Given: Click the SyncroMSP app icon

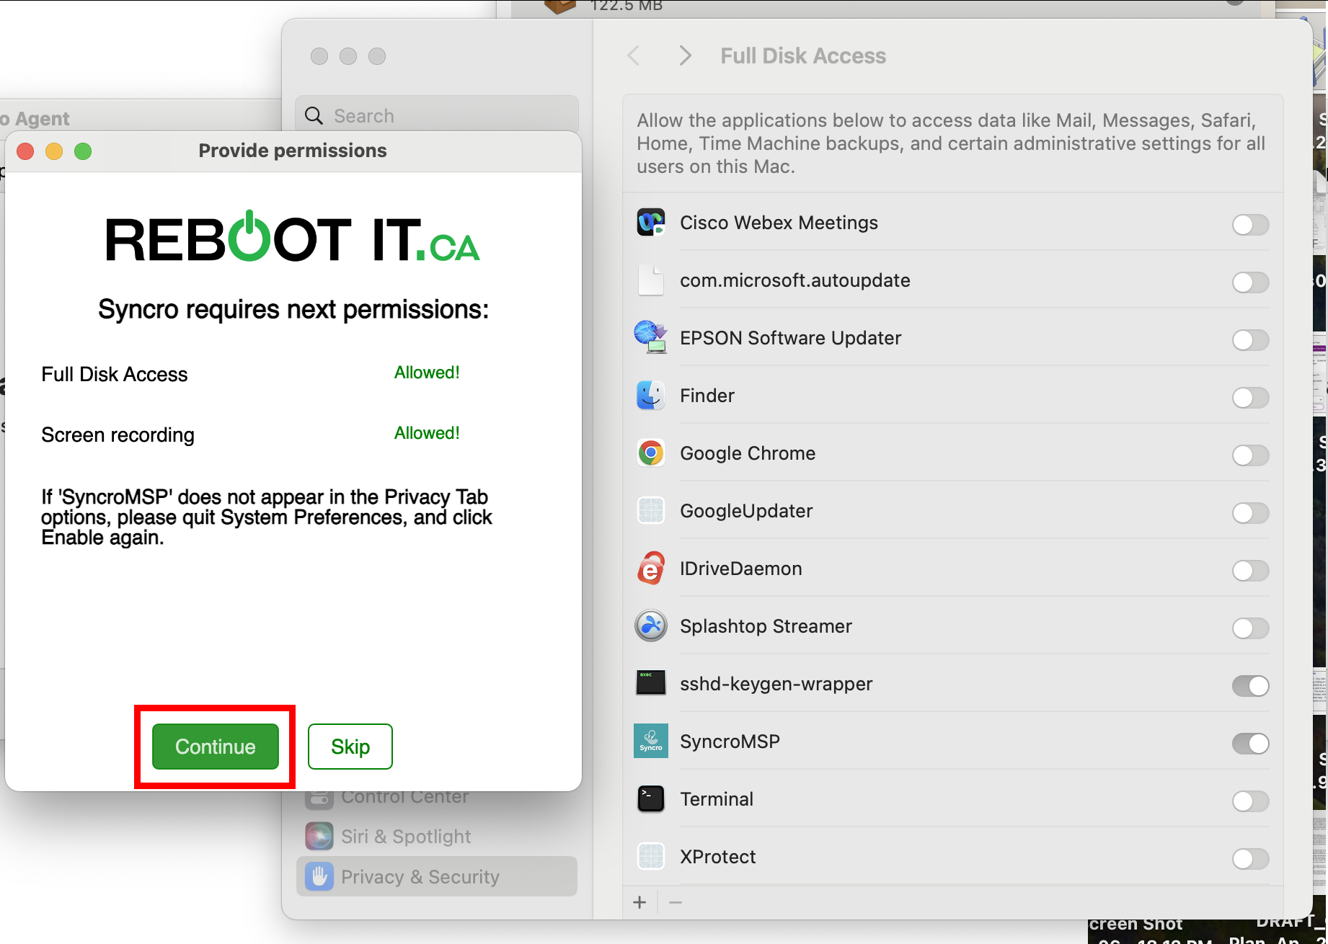Looking at the screenshot, I should (x=651, y=742).
